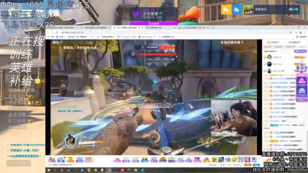
Task: Click the 取消搜索 cancel search button
Action: click(x=154, y=23)
